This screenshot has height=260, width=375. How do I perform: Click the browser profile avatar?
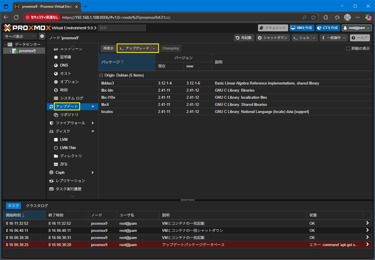tap(347, 17)
